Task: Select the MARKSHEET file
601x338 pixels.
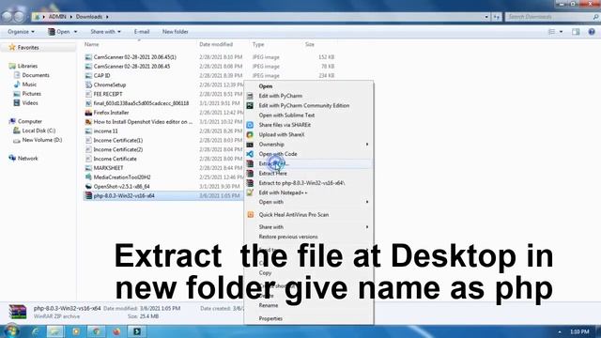Action: point(108,168)
